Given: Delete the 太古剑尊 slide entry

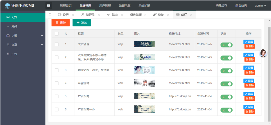Looking at the screenshot, I should point(250,46).
